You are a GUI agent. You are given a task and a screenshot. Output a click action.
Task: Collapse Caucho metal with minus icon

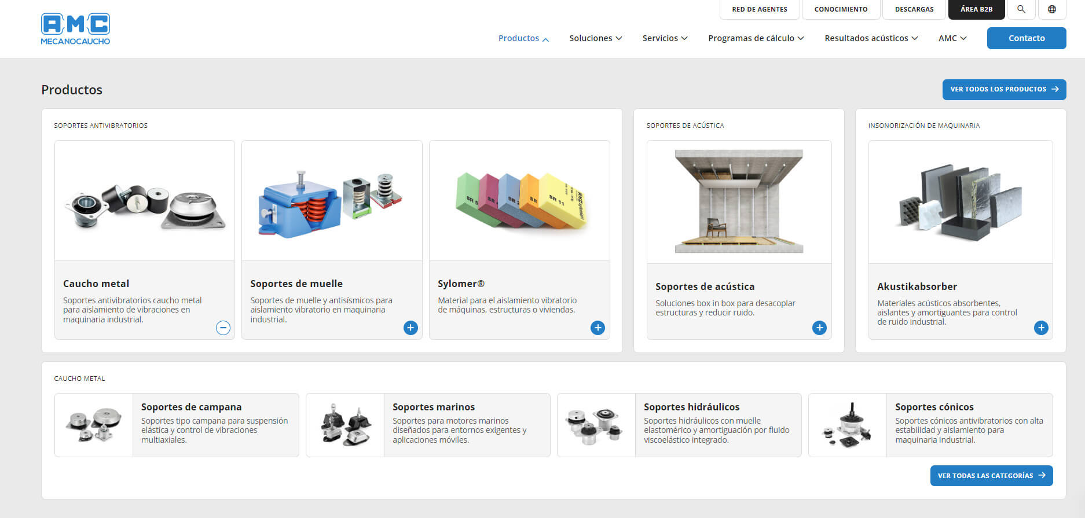coord(223,328)
